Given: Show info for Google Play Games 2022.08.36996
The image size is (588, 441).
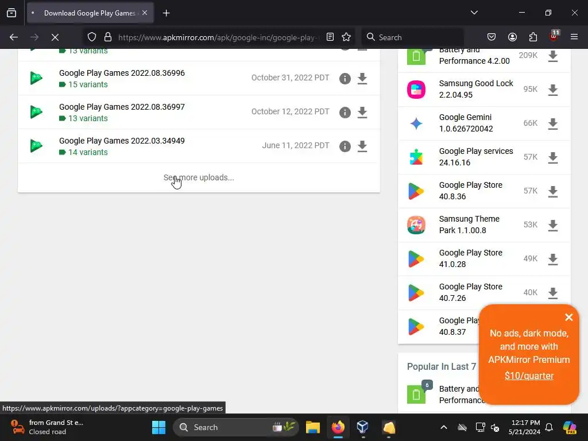Looking at the screenshot, I should coord(345,78).
